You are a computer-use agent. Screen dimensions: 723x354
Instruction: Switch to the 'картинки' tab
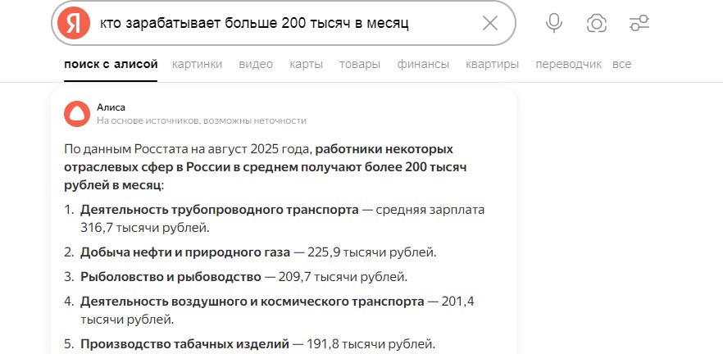(x=197, y=65)
